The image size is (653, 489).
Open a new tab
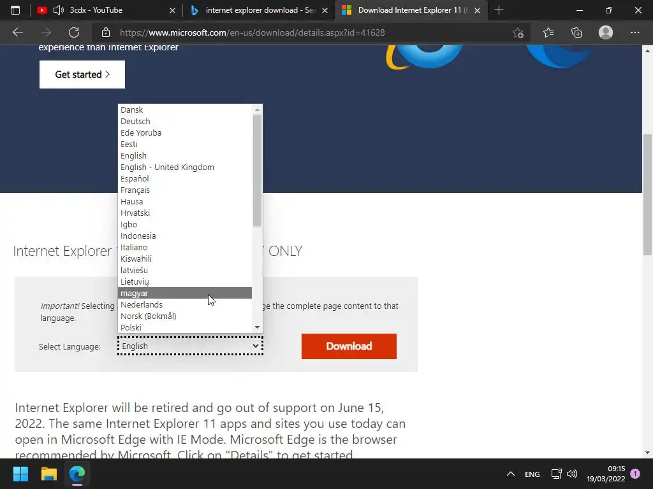(x=499, y=10)
